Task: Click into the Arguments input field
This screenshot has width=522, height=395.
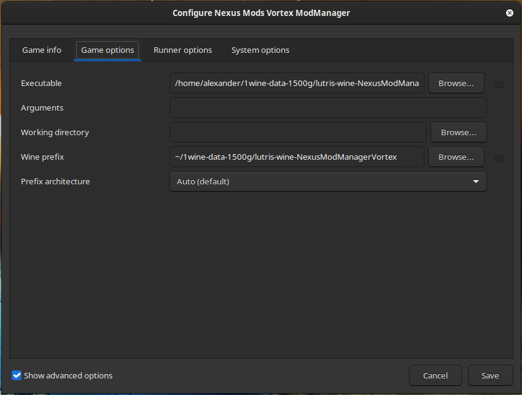Action: coord(328,108)
